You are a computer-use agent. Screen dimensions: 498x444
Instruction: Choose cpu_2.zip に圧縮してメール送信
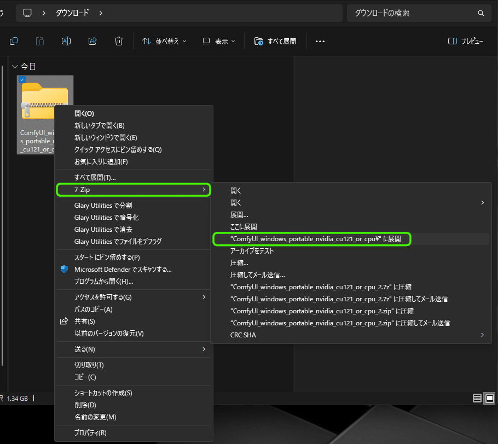351,323
